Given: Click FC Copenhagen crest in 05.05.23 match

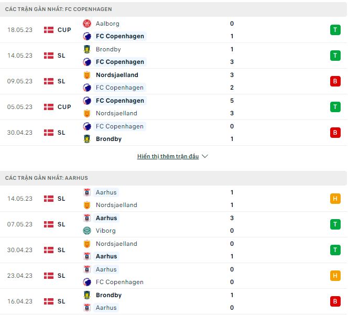Looking at the screenshot, I should point(86,101).
